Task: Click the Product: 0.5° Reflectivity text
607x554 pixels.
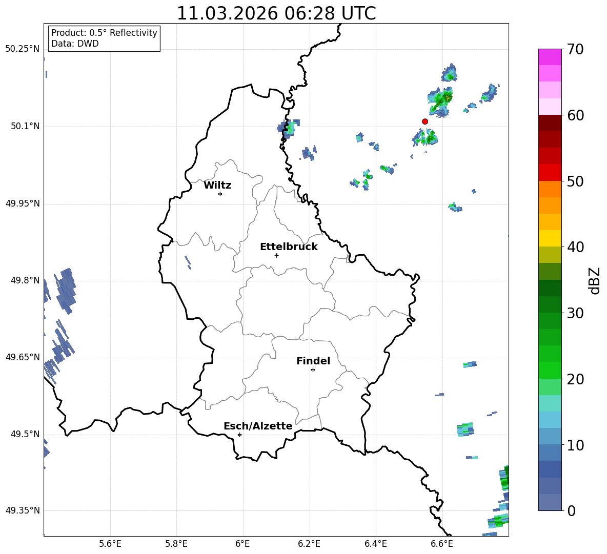Action: coord(104,32)
